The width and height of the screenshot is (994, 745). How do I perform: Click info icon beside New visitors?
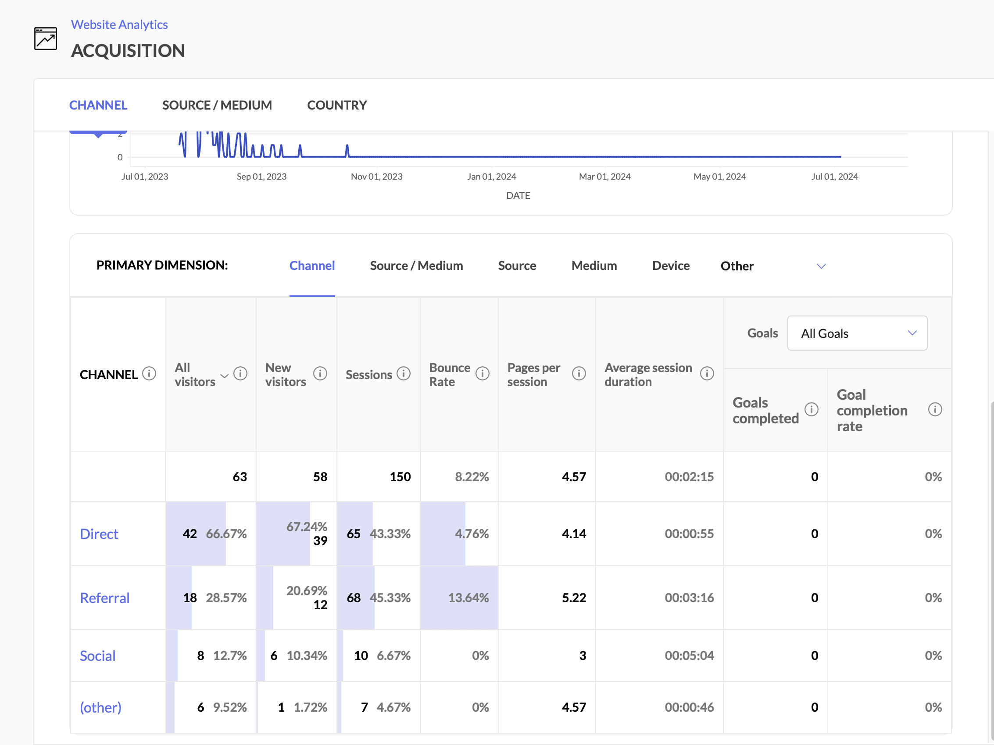coord(320,374)
